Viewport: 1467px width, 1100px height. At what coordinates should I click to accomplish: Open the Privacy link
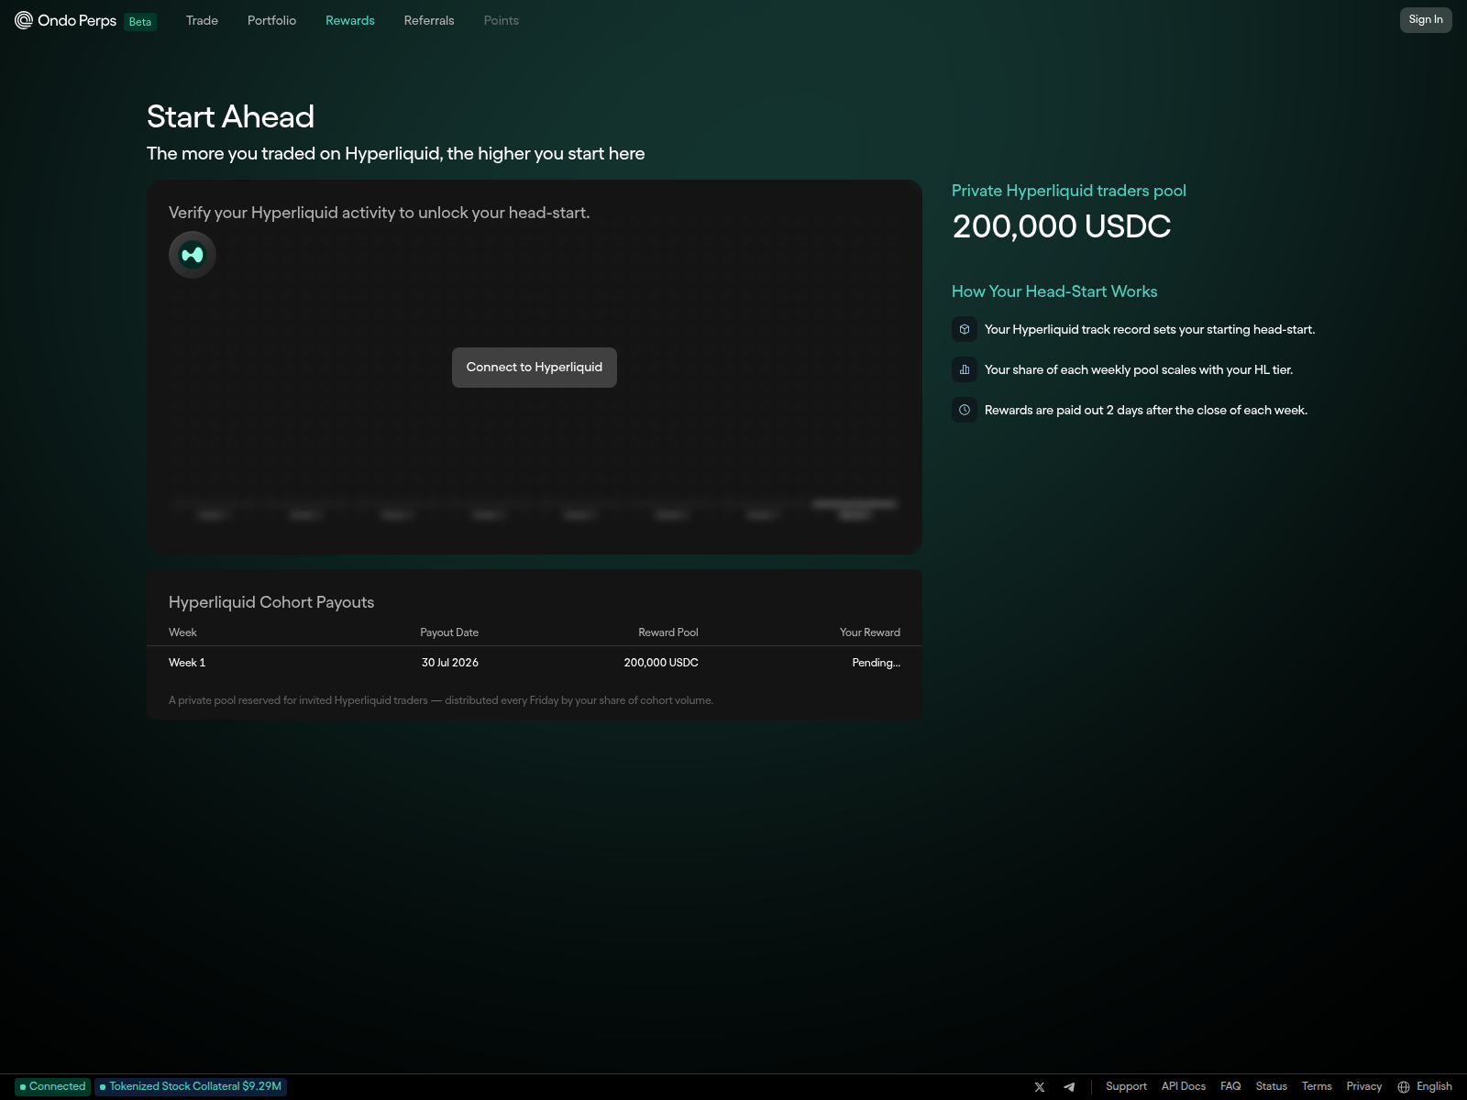pos(1364,1086)
